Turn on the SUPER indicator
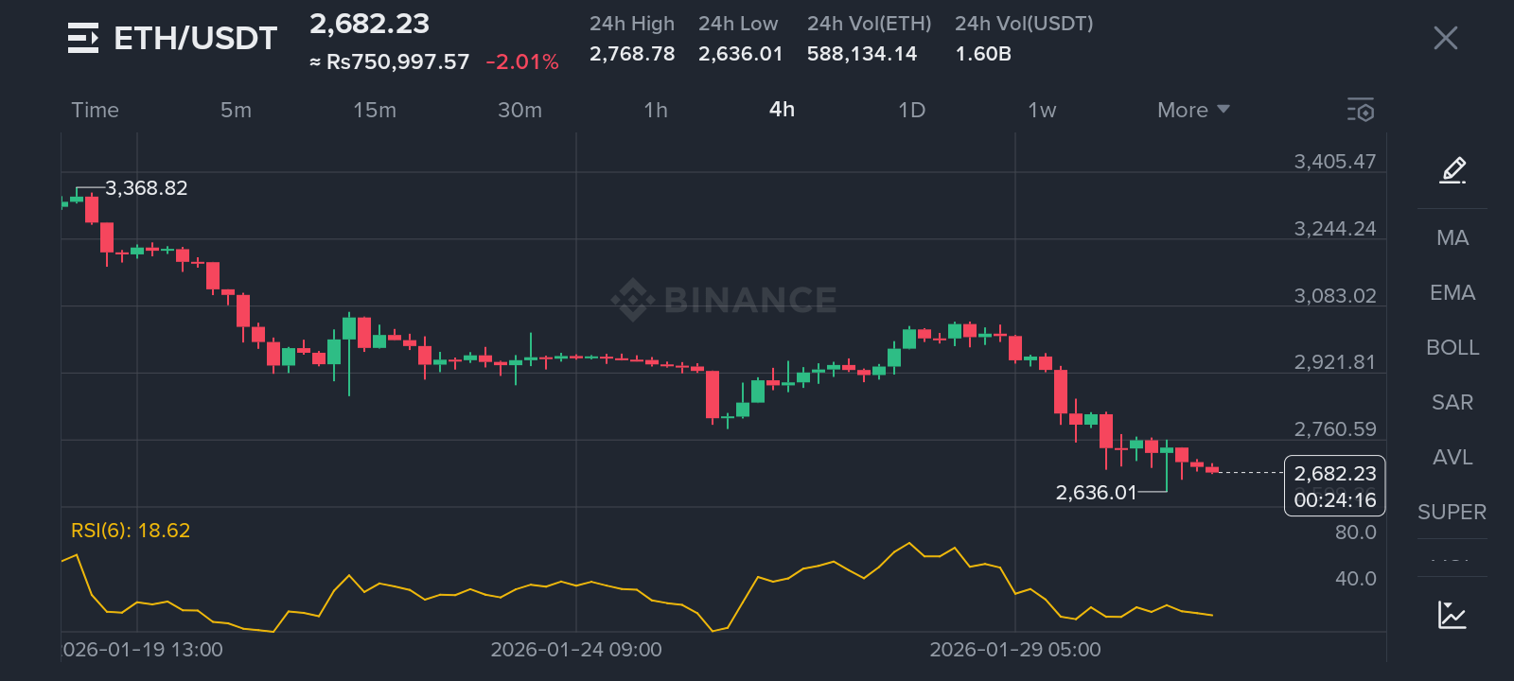Image resolution: width=1514 pixels, height=681 pixels. coord(1452,512)
